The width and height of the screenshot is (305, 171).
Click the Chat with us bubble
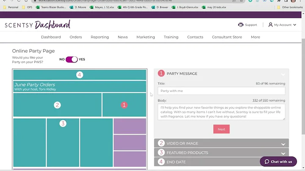click(278, 162)
